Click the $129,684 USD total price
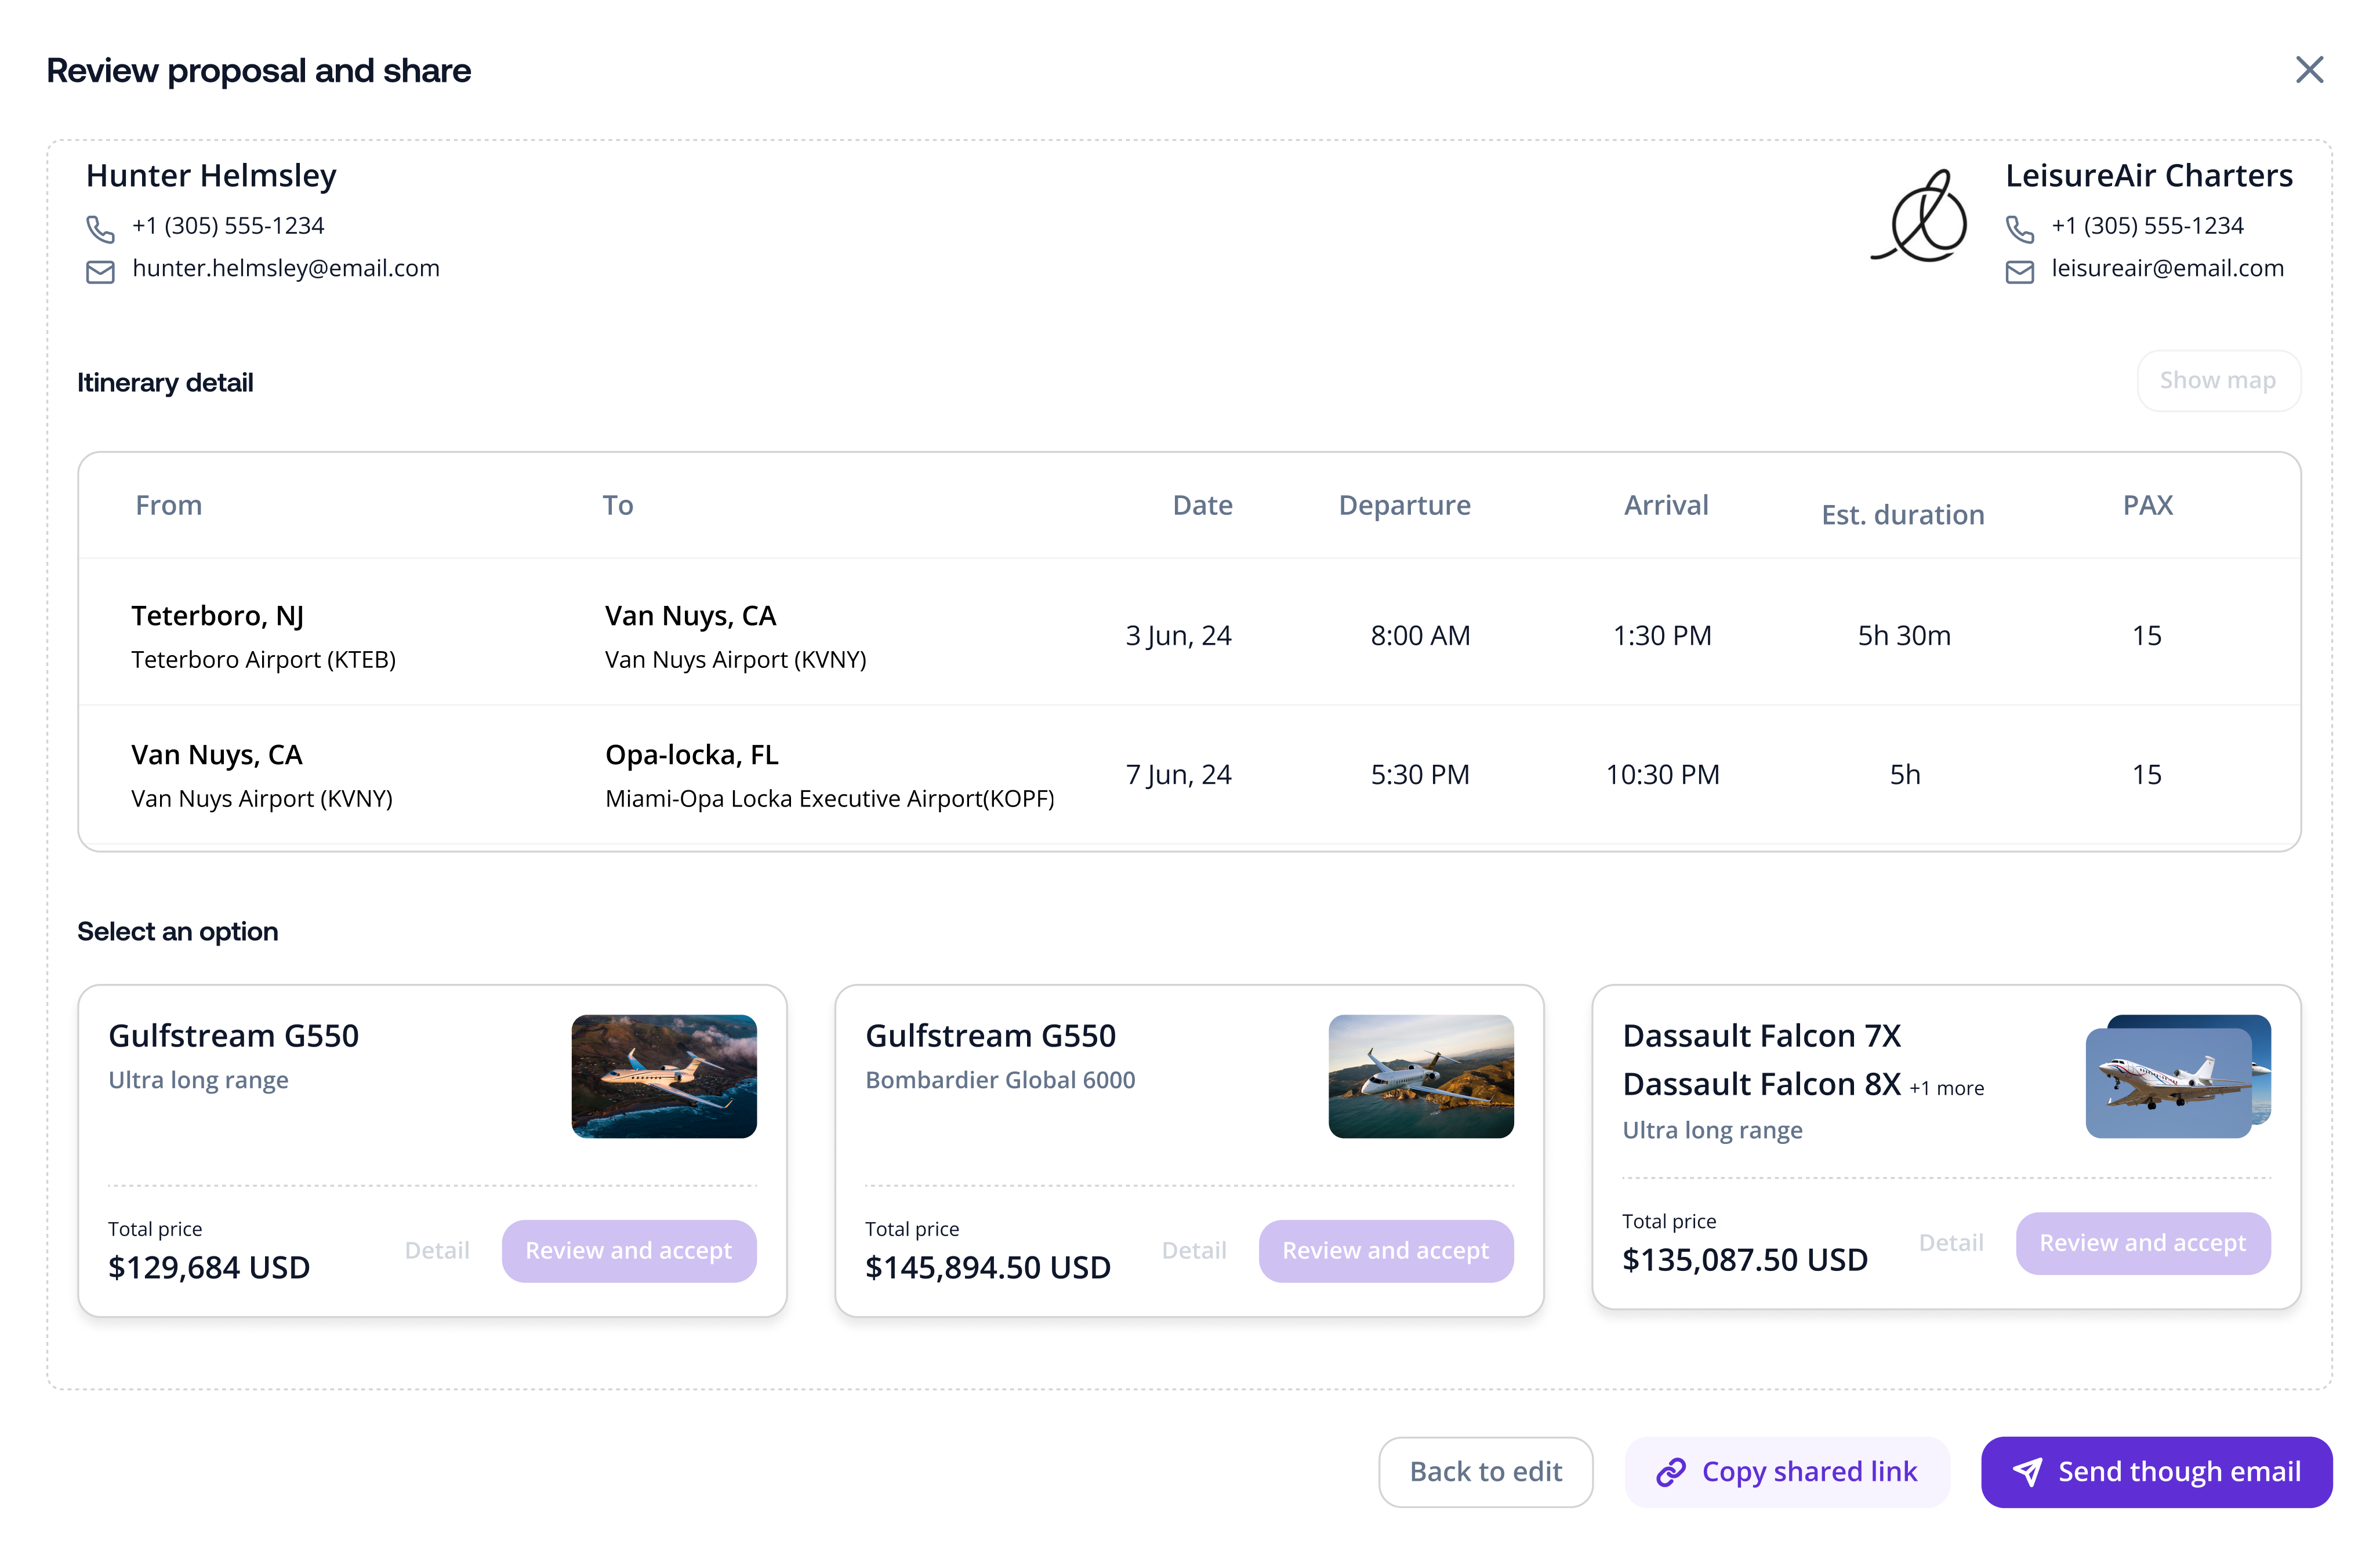Screen dimensions: 2380x1555 pos(209,1268)
